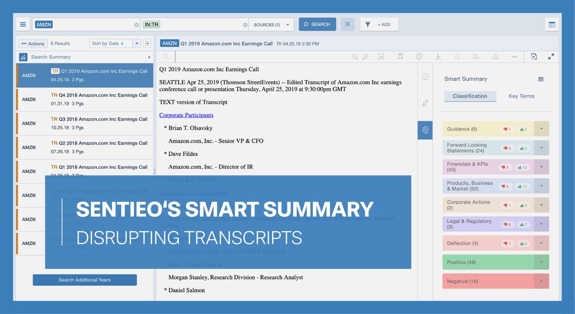
Task: Click the filter funnel icon
Action: tap(368, 24)
